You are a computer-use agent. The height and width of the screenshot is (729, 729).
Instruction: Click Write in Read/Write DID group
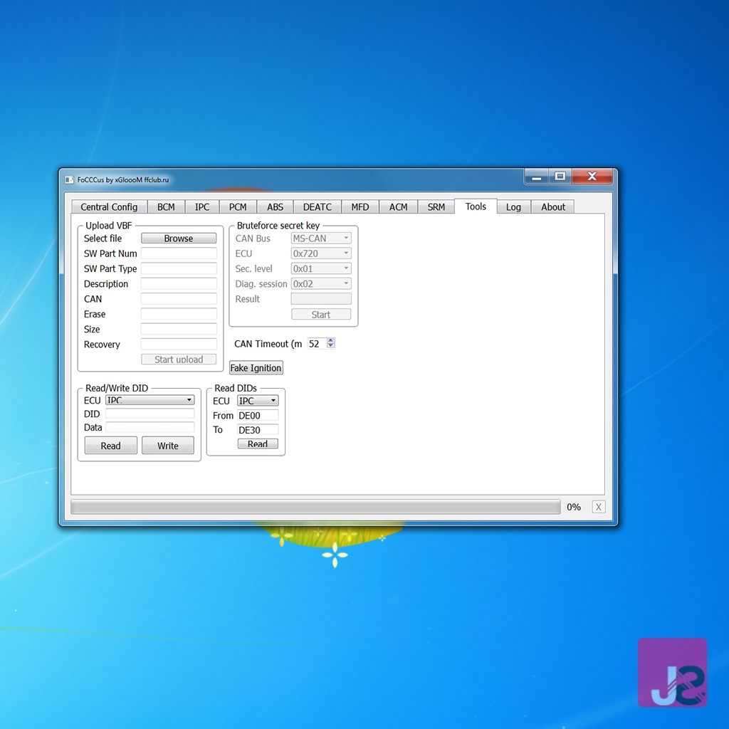pyautogui.click(x=168, y=446)
